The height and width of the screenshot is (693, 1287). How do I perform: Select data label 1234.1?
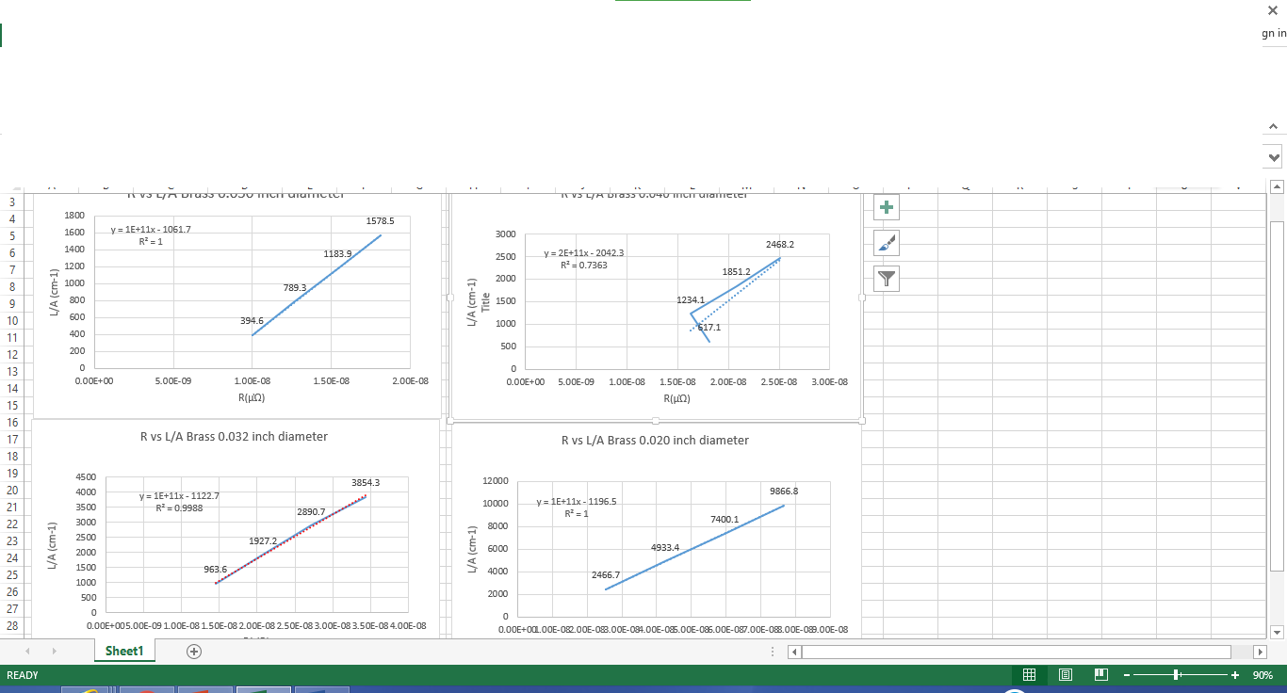[691, 300]
